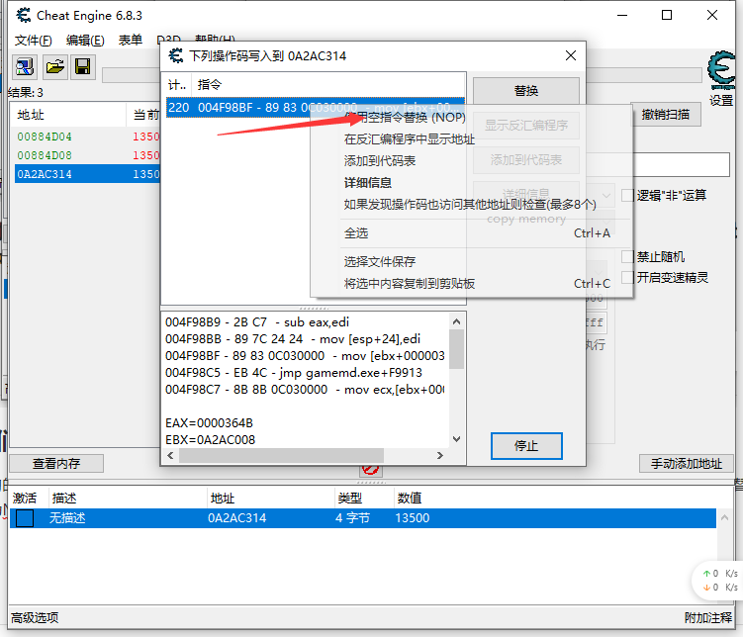Select 用空指令替换 (NOP) in context menu

coord(405,118)
